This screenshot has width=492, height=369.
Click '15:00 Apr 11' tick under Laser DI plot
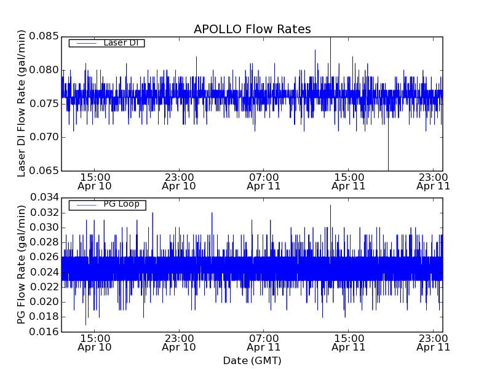(x=349, y=181)
